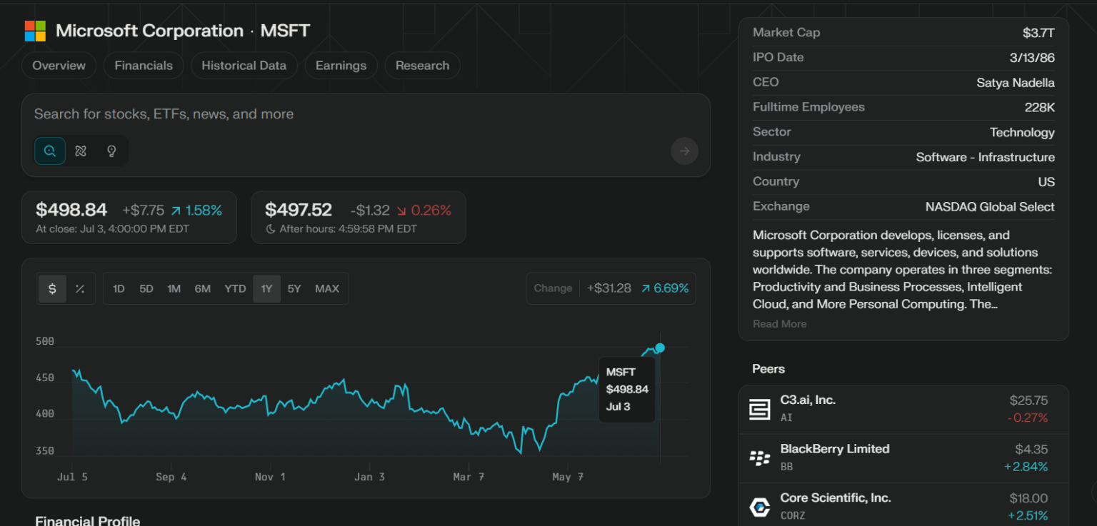Click the C3.ai company logo icon

[759, 409]
